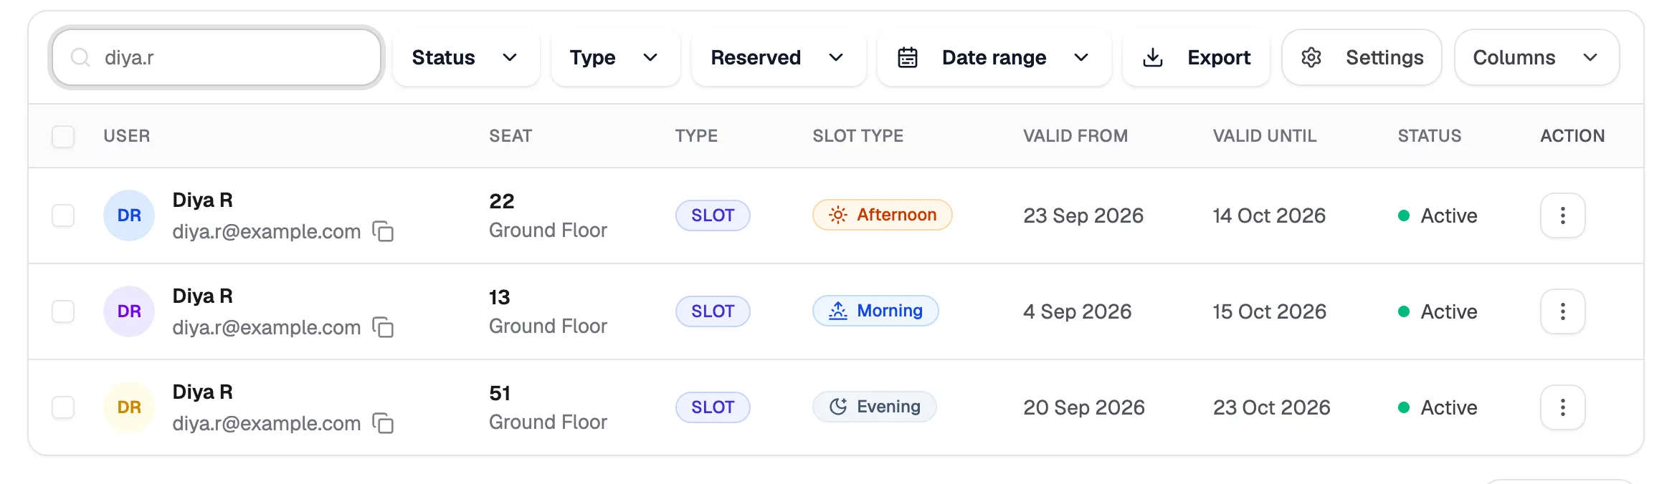Viewport: 1672px width, 484px height.
Task: Click the date 4 Sep 2026
Action: pos(1078,311)
